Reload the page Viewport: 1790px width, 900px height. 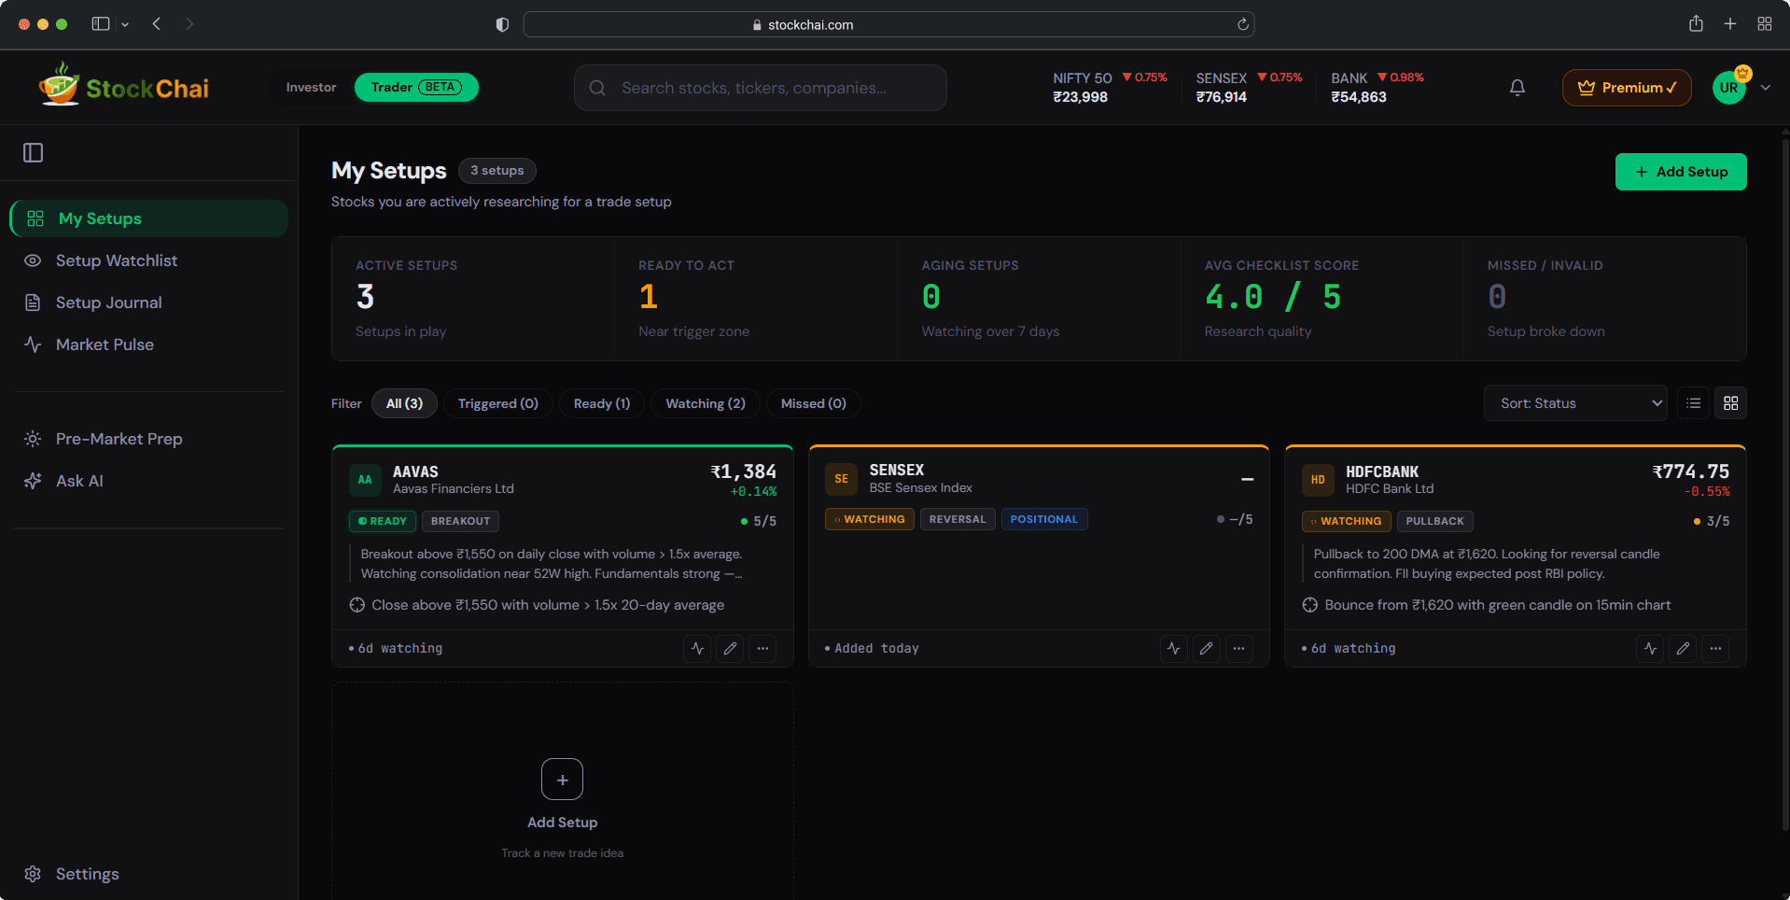[1243, 24]
